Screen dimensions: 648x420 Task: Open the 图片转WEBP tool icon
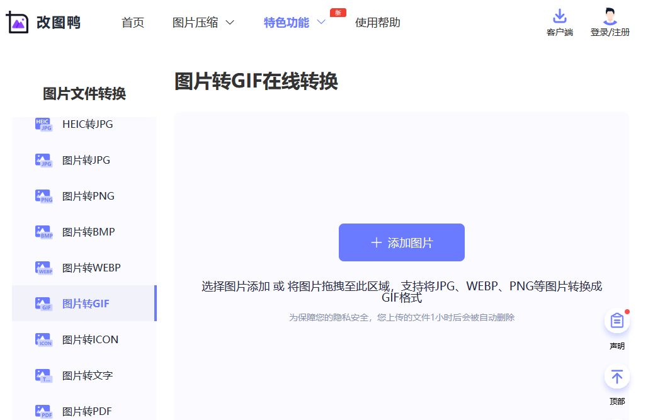pyautogui.click(x=42, y=268)
